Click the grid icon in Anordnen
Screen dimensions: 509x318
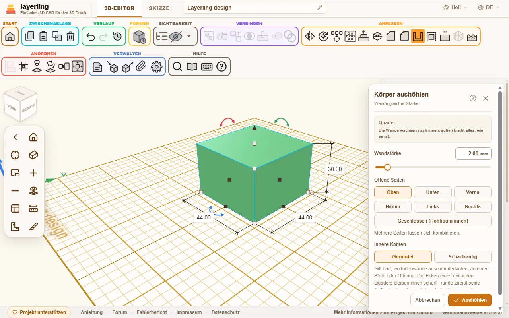click(24, 66)
